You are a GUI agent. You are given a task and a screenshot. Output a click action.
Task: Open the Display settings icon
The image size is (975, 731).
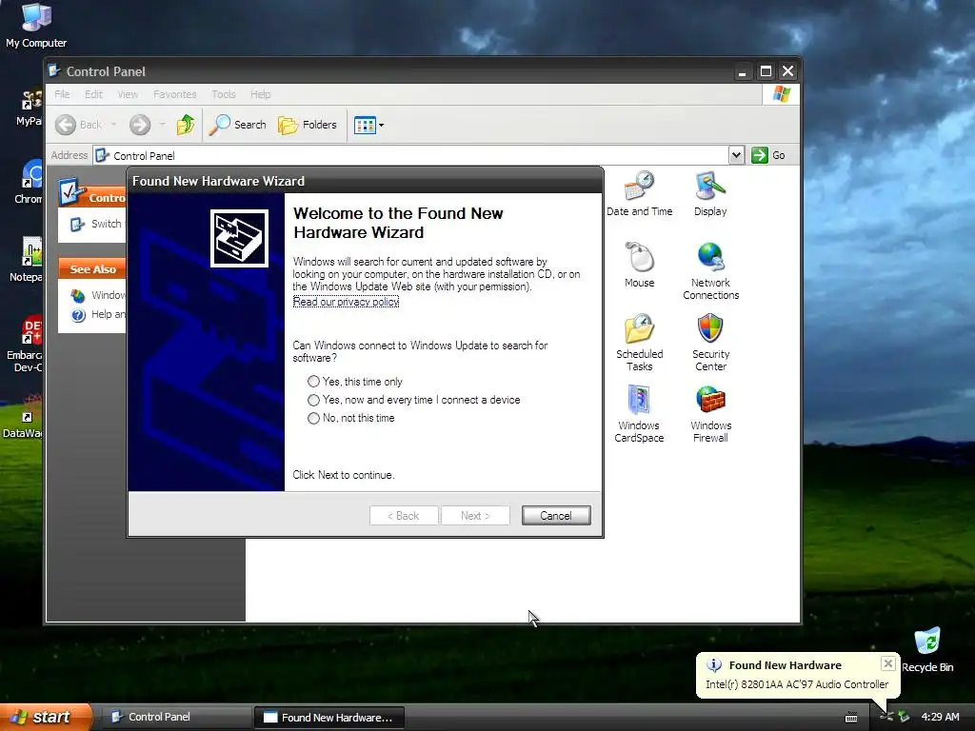tap(710, 194)
